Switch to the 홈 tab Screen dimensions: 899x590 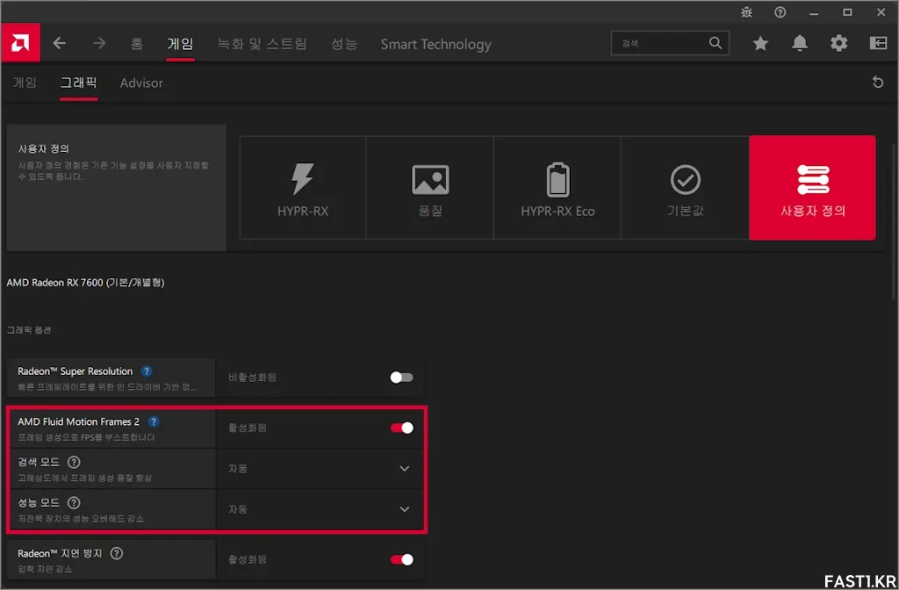136,44
